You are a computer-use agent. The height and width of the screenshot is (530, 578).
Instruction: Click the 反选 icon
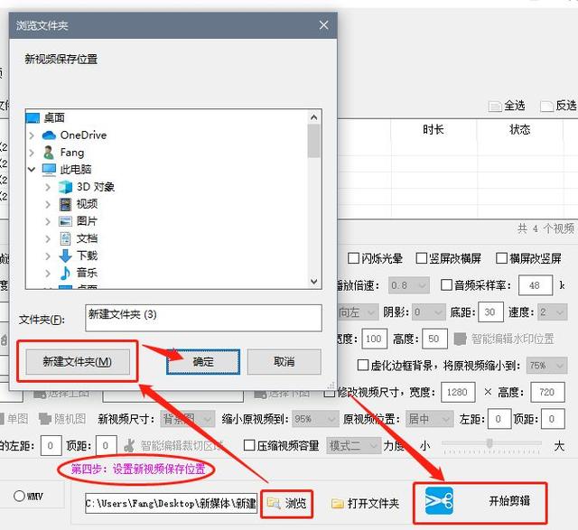[x=546, y=107]
